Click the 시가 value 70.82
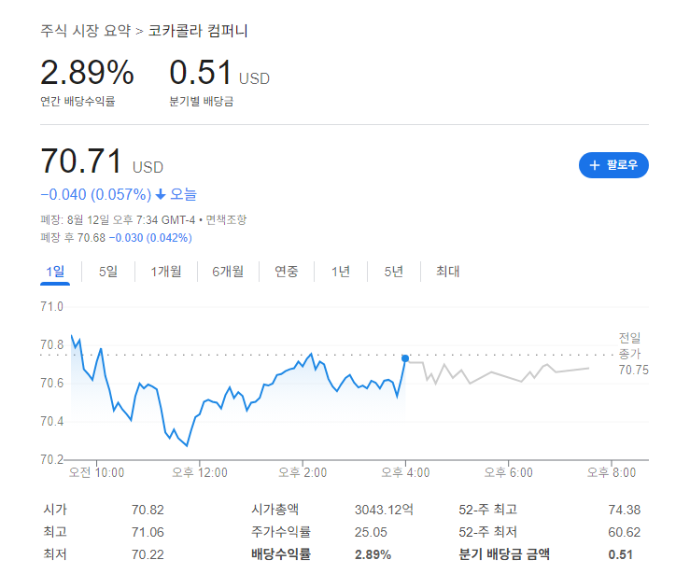Screen dimensions: 690x574 [x=148, y=510]
